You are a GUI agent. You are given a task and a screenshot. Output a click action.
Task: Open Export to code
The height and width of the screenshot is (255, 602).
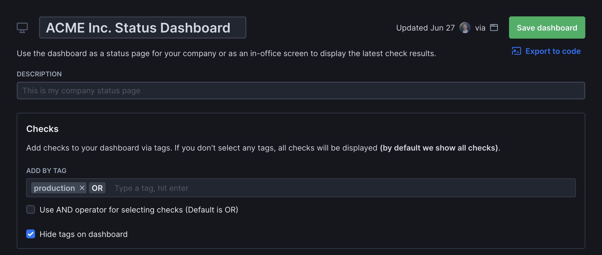pos(553,51)
